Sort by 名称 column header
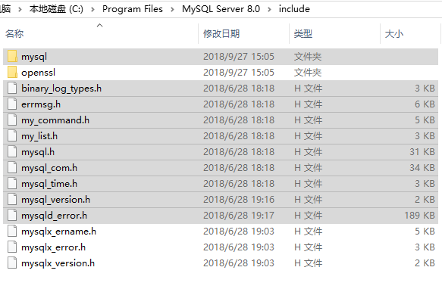The height and width of the screenshot is (289, 442). [14, 34]
